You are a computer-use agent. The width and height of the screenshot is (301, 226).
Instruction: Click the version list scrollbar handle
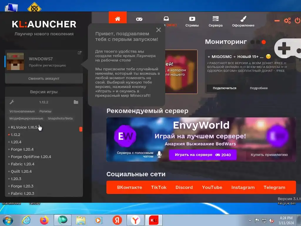[81, 129]
